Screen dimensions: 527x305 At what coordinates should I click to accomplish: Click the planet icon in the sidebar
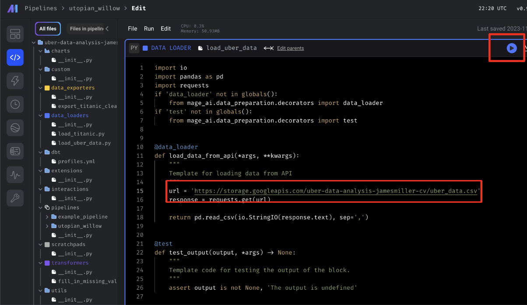pos(15,128)
